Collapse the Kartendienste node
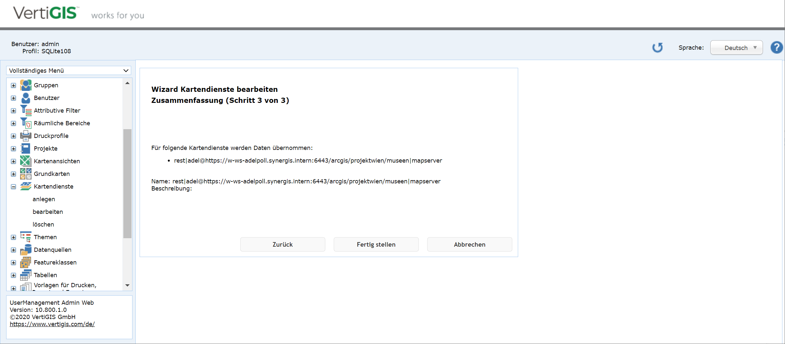 tap(13, 187)
